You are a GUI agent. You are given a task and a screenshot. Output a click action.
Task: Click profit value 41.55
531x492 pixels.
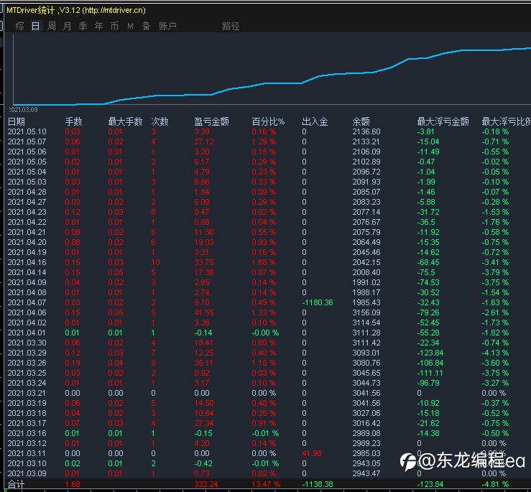[x=204, y=312]
